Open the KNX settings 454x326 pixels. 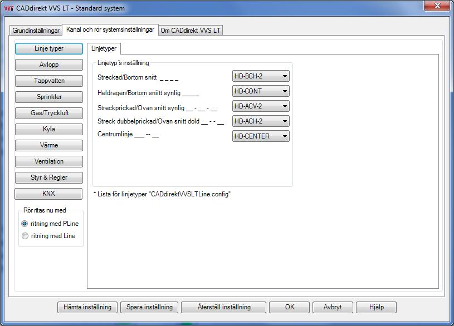pos(48,194)
